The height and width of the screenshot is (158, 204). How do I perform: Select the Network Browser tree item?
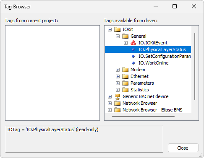140,103
